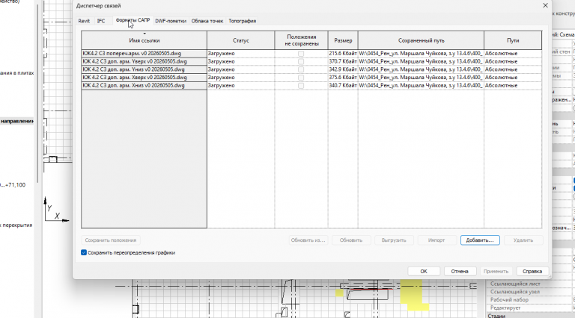Switch to Облака точек tab

point(207,21)
